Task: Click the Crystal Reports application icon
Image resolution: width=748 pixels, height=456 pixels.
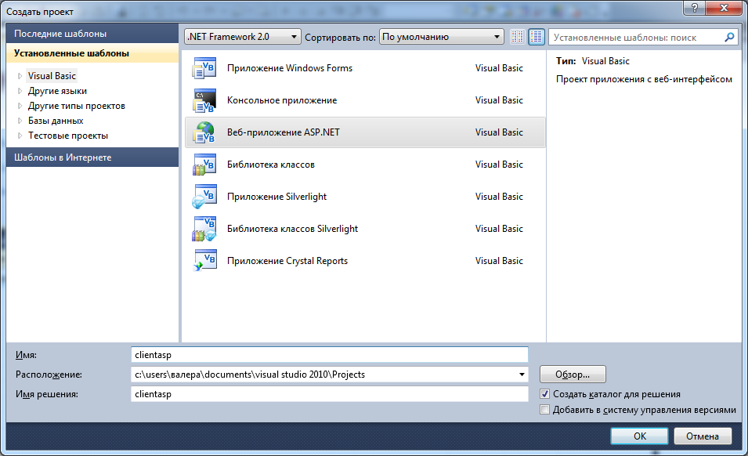Action: pos(204,261)
